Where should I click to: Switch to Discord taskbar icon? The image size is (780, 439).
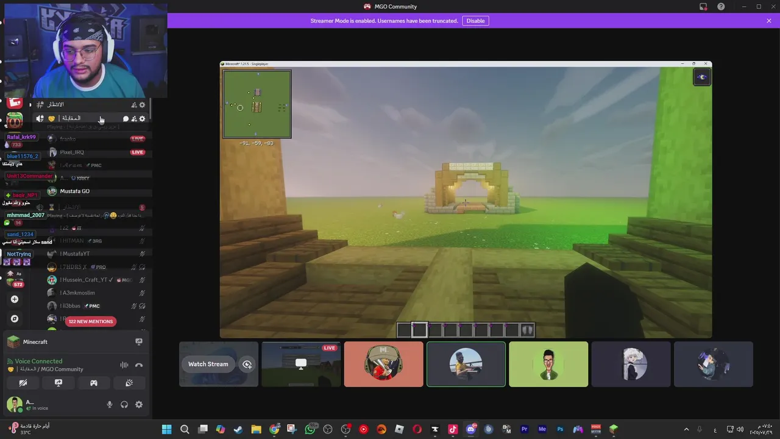click(x=470, y=429)
